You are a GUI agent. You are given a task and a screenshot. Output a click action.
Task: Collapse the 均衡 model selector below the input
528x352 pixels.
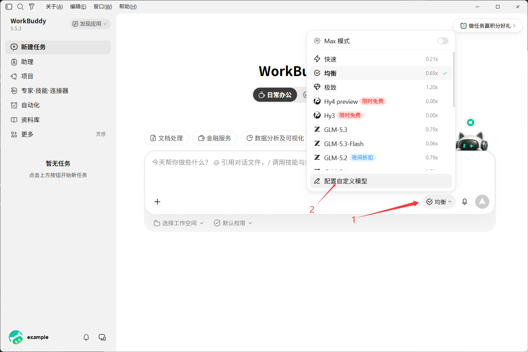(x=439, y=202)
